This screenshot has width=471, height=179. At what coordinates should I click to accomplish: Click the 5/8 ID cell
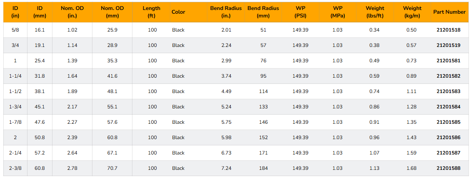pos(15,30)
